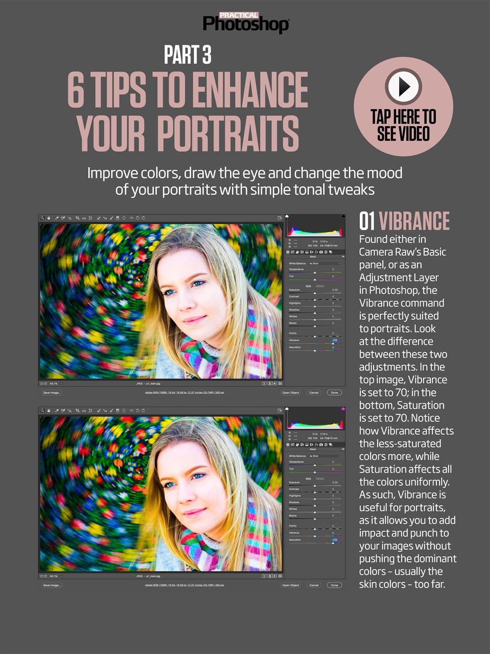Switch to the Detail panel tab
Image resolution: width=490 pixels, height=654 pixels.
(298, 252)
